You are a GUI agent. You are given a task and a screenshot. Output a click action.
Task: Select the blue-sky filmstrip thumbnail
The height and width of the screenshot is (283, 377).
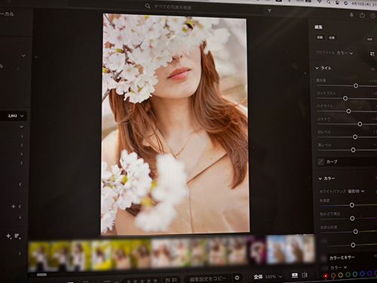(276, 249)
